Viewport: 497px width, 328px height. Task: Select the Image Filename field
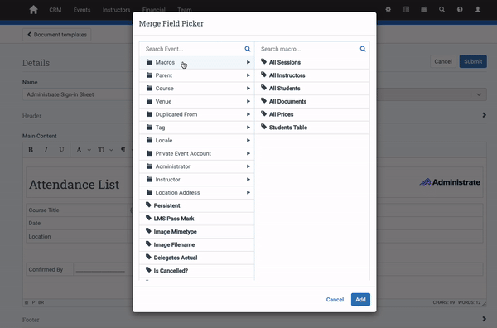[x=196, y=244]
